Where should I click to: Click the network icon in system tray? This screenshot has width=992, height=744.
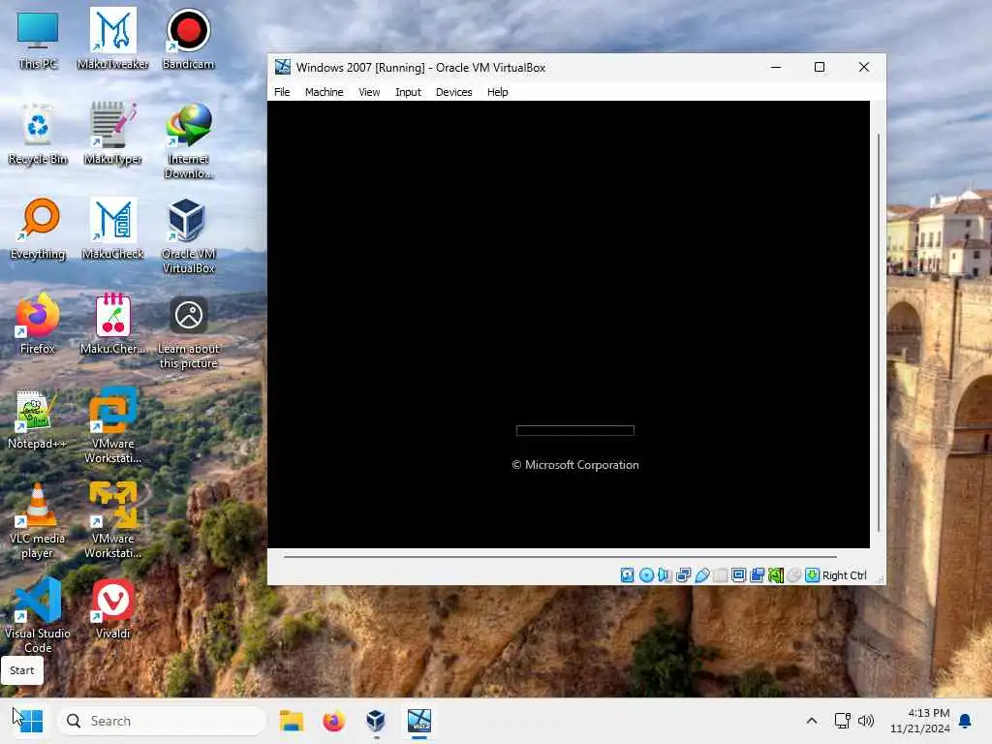point(842,721)
